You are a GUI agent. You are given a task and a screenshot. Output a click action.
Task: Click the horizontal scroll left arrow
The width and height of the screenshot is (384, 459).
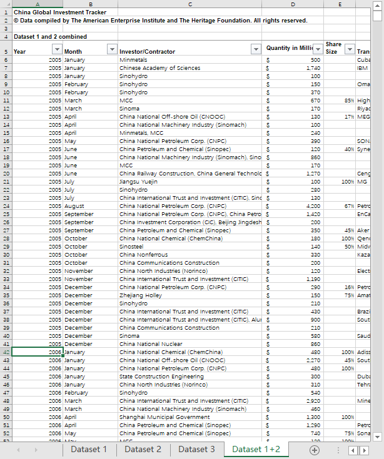tap(353, 450)
